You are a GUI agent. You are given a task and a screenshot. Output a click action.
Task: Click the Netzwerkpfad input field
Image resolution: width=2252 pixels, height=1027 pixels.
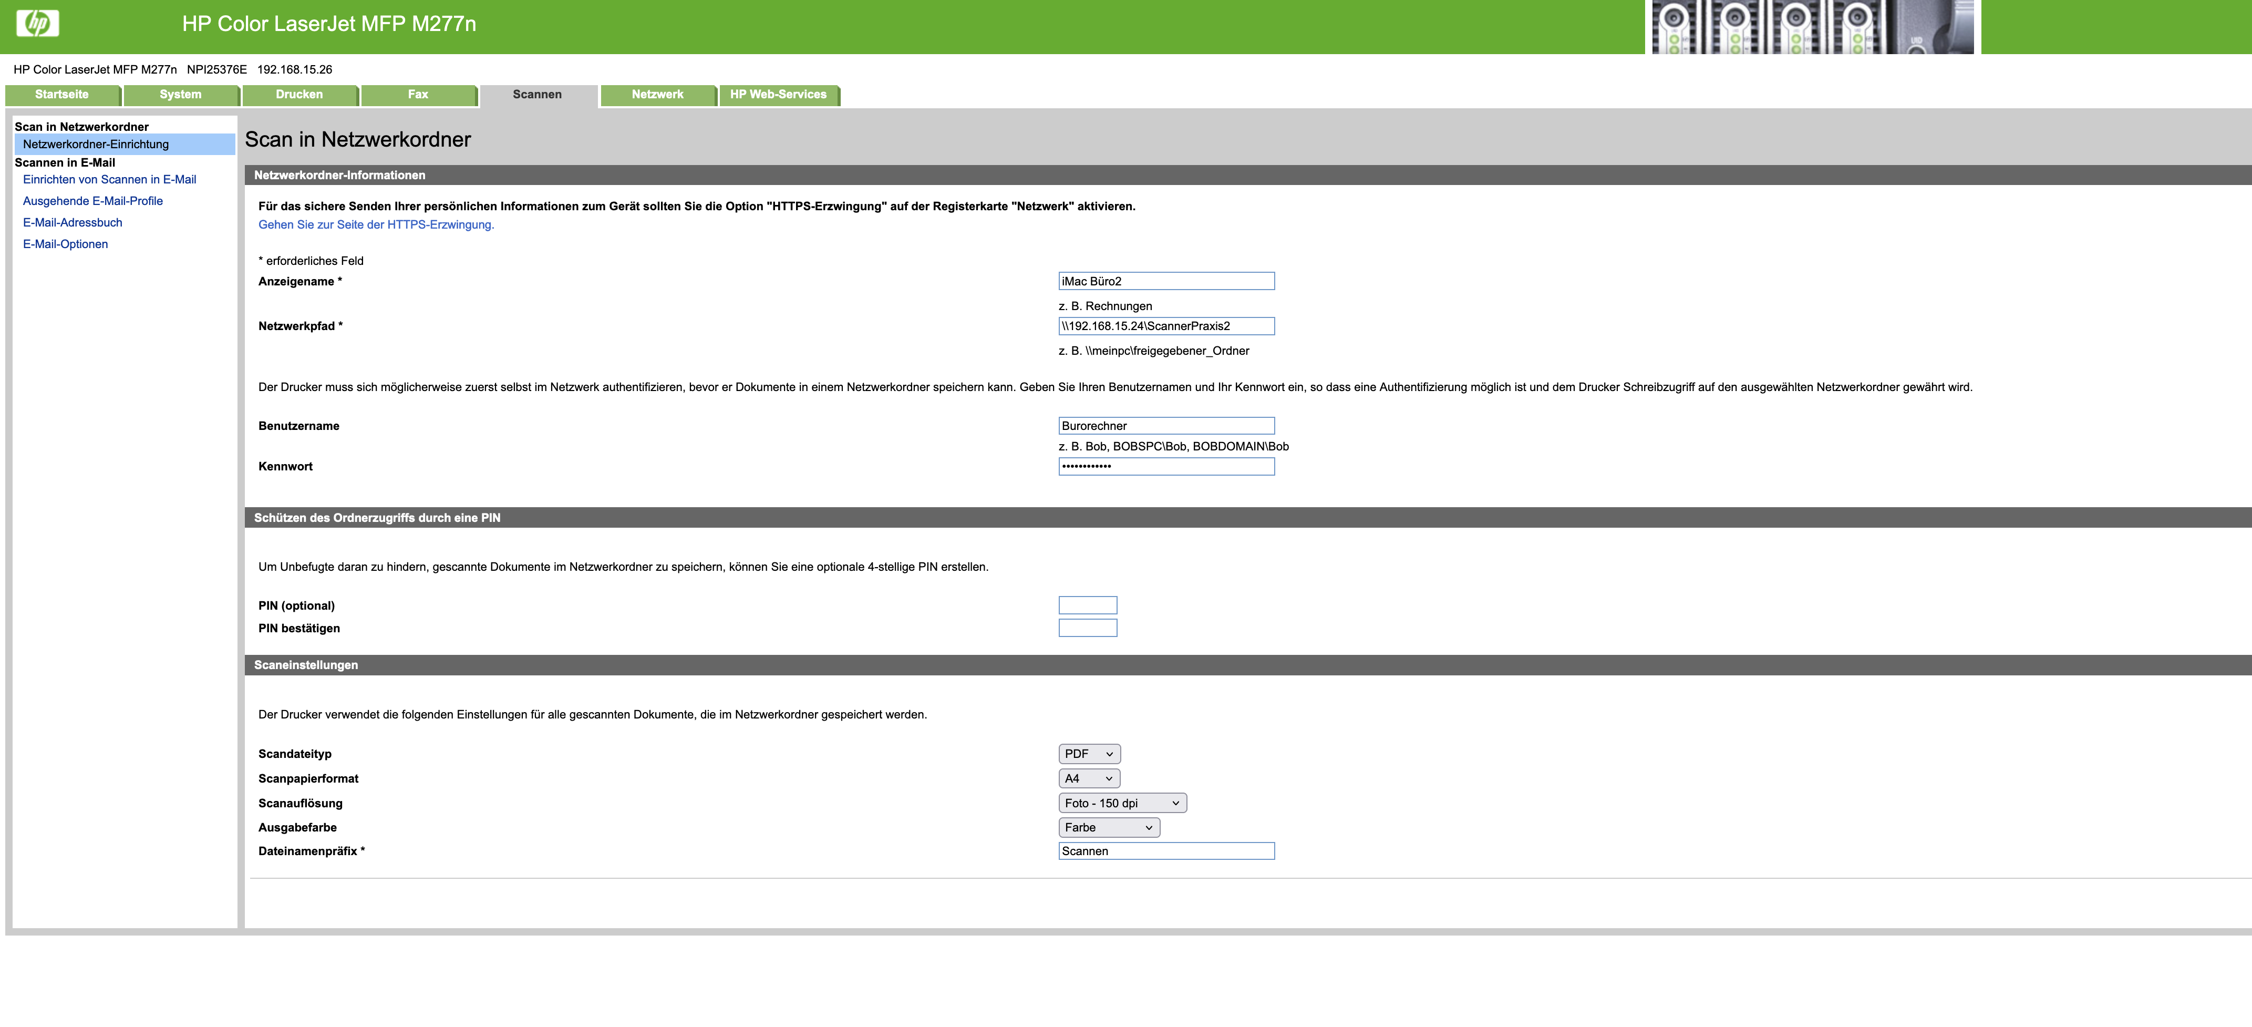tap(1165, 326)
